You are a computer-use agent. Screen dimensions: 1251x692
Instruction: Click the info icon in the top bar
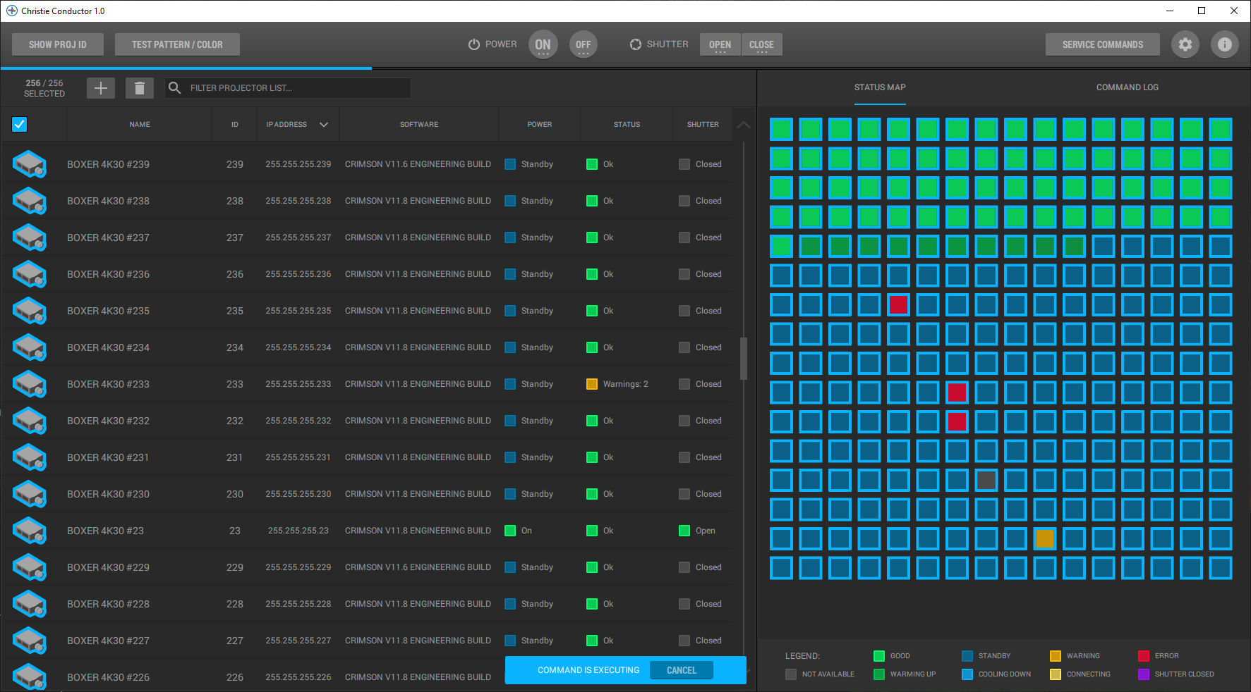coord(1225,44)
